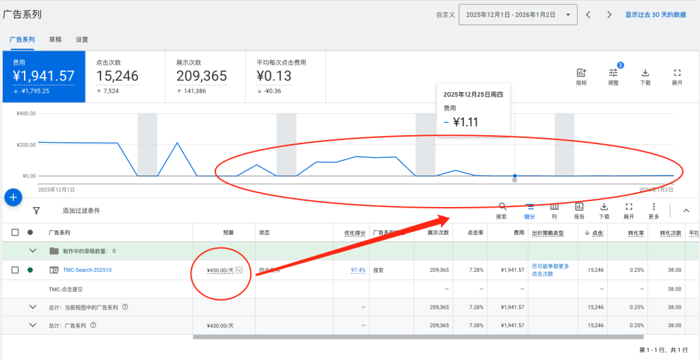Click the horizontal table scrollbar
Image resolution: width=700 pixels, height=360 pixels.
pos(418,337)
